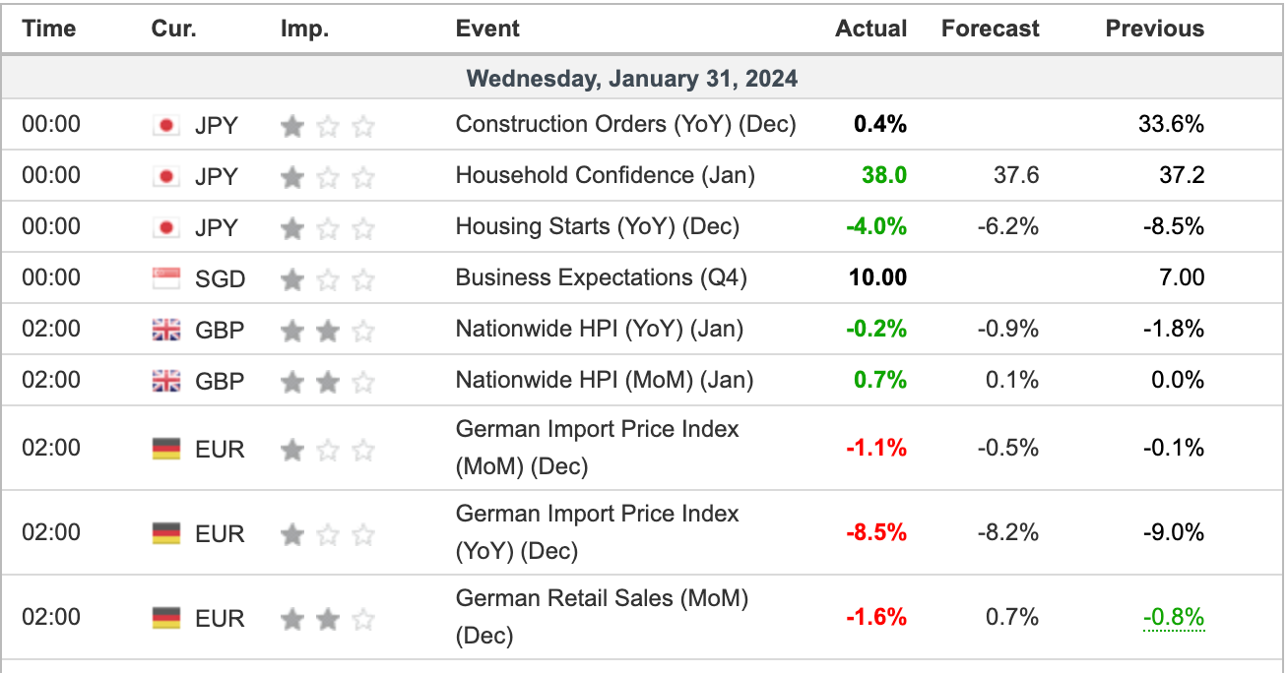Click the UK flag beside Nationwide HPI (YoY)
1288x673 pixels.
(x=166, y=330)
